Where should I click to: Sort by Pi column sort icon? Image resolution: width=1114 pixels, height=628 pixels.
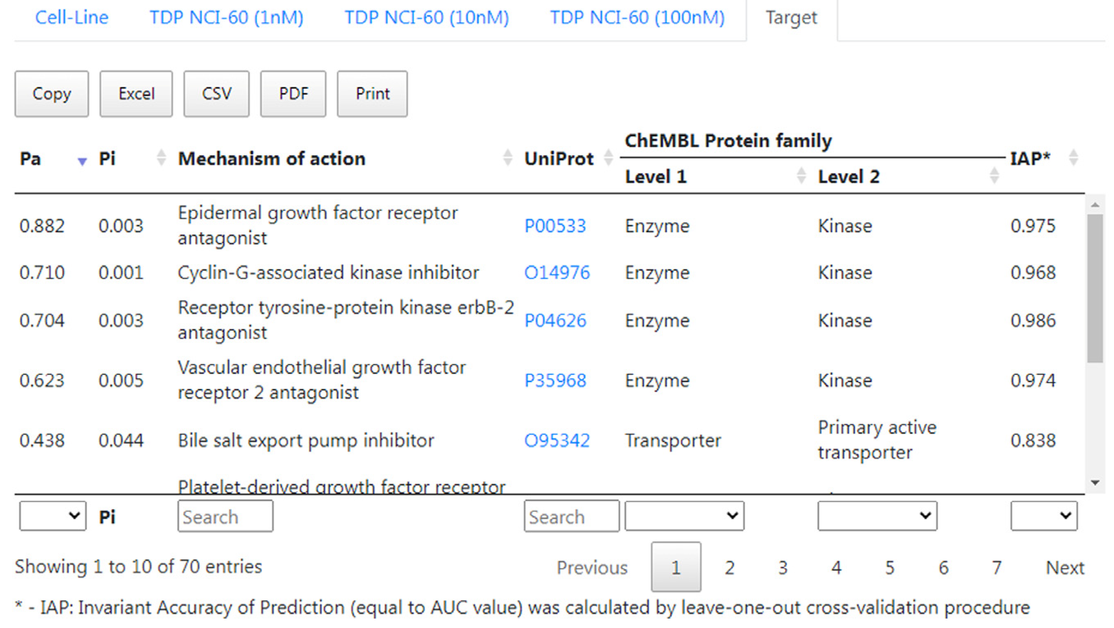coord(161,157)
